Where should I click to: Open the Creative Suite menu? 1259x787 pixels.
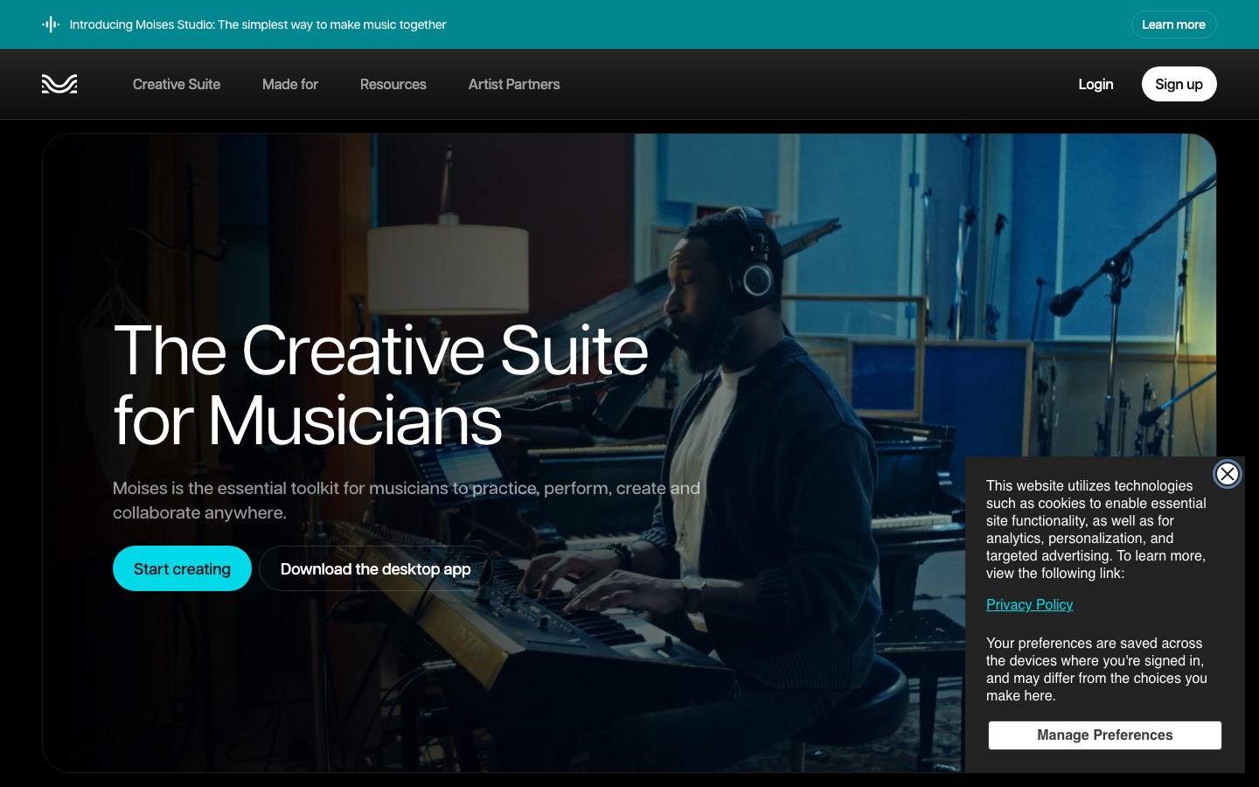[177, 84]
